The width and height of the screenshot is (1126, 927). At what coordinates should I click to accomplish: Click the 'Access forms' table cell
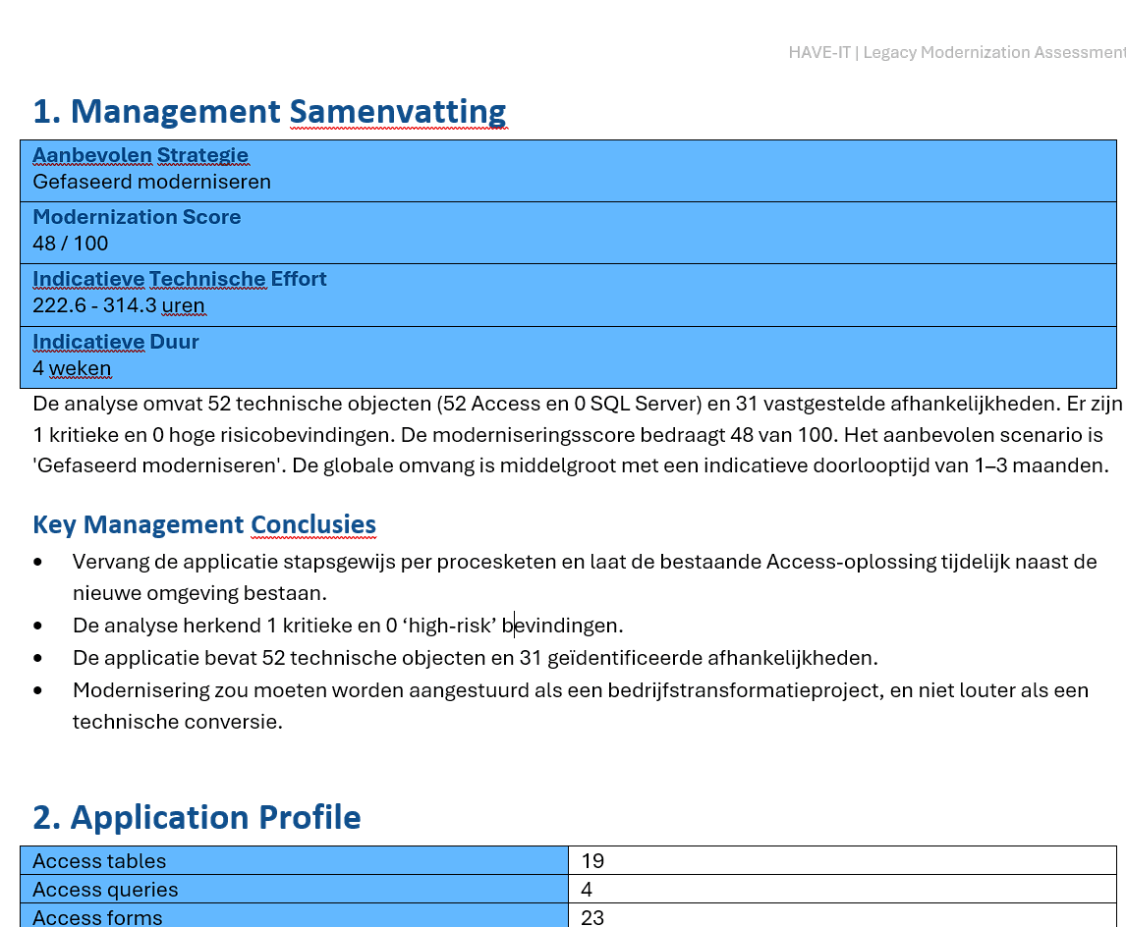(x=295, y=916)
